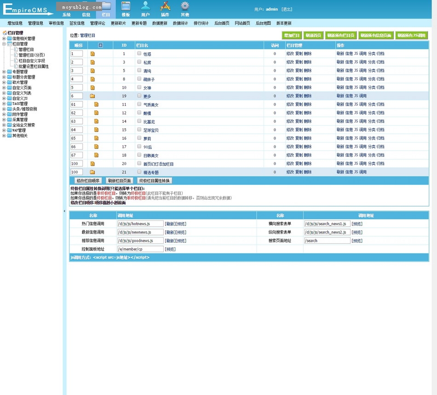The image size is (437, 395).
Task: Expand the 信息相关管理 tree node
Action: coord(4,39)
